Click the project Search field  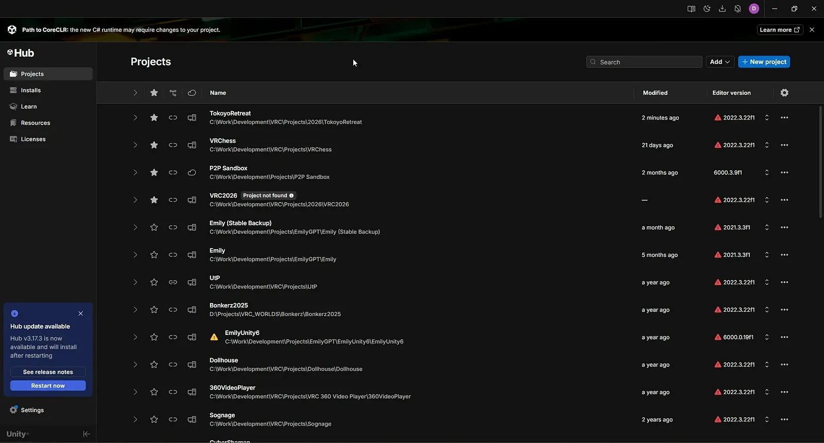[x=644, y=62]
